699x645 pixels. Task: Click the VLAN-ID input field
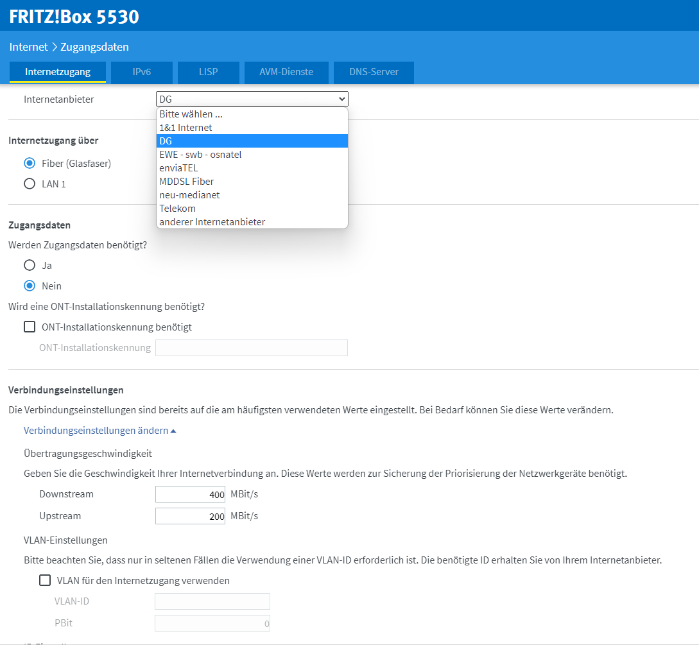[212, 601]
